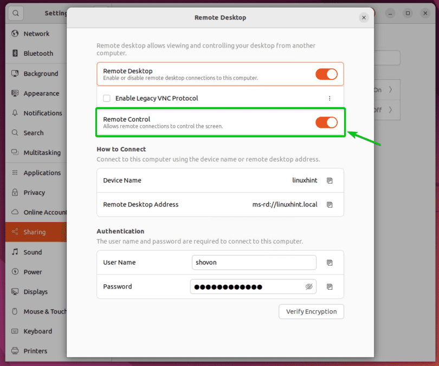
Task: Enable Legacy VNC Protocol checkbox
Action: tap(107, 99)
